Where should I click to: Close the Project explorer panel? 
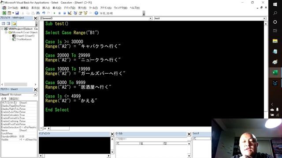[35, 18]
